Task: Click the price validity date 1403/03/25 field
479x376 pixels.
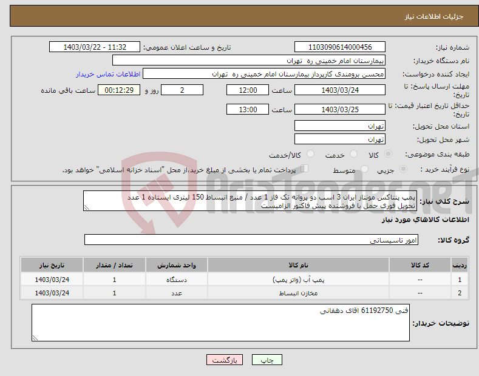Action: tap(340, 109)
